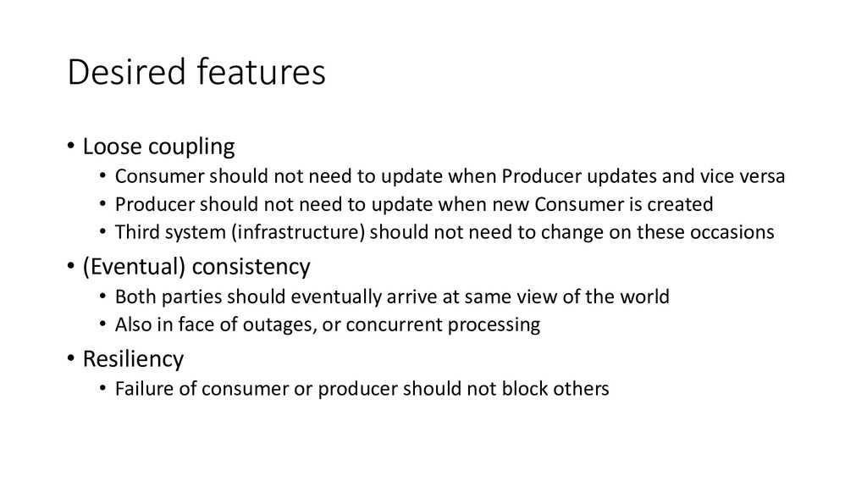Click the 'Failure of consumer or producer' line
Image resolution: width=867 pixels, height=488 pixels.
point(361,389)
